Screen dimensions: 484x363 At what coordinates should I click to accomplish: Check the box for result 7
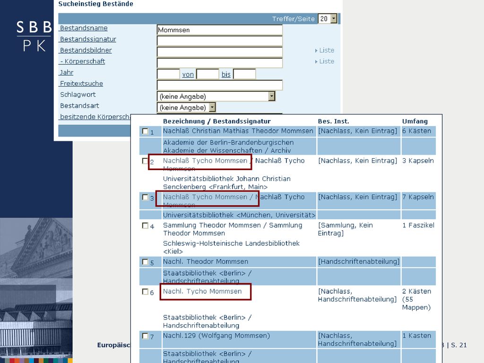[145, 336]
